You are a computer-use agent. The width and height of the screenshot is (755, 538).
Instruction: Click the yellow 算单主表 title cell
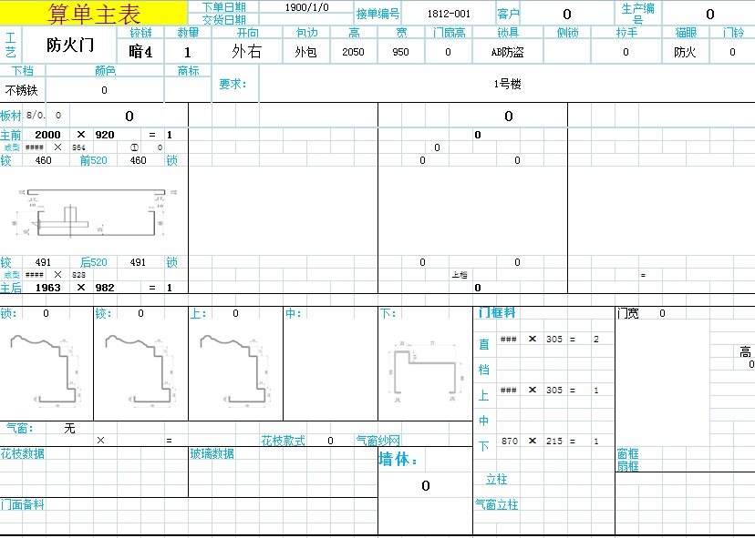[x=94, y=13]
